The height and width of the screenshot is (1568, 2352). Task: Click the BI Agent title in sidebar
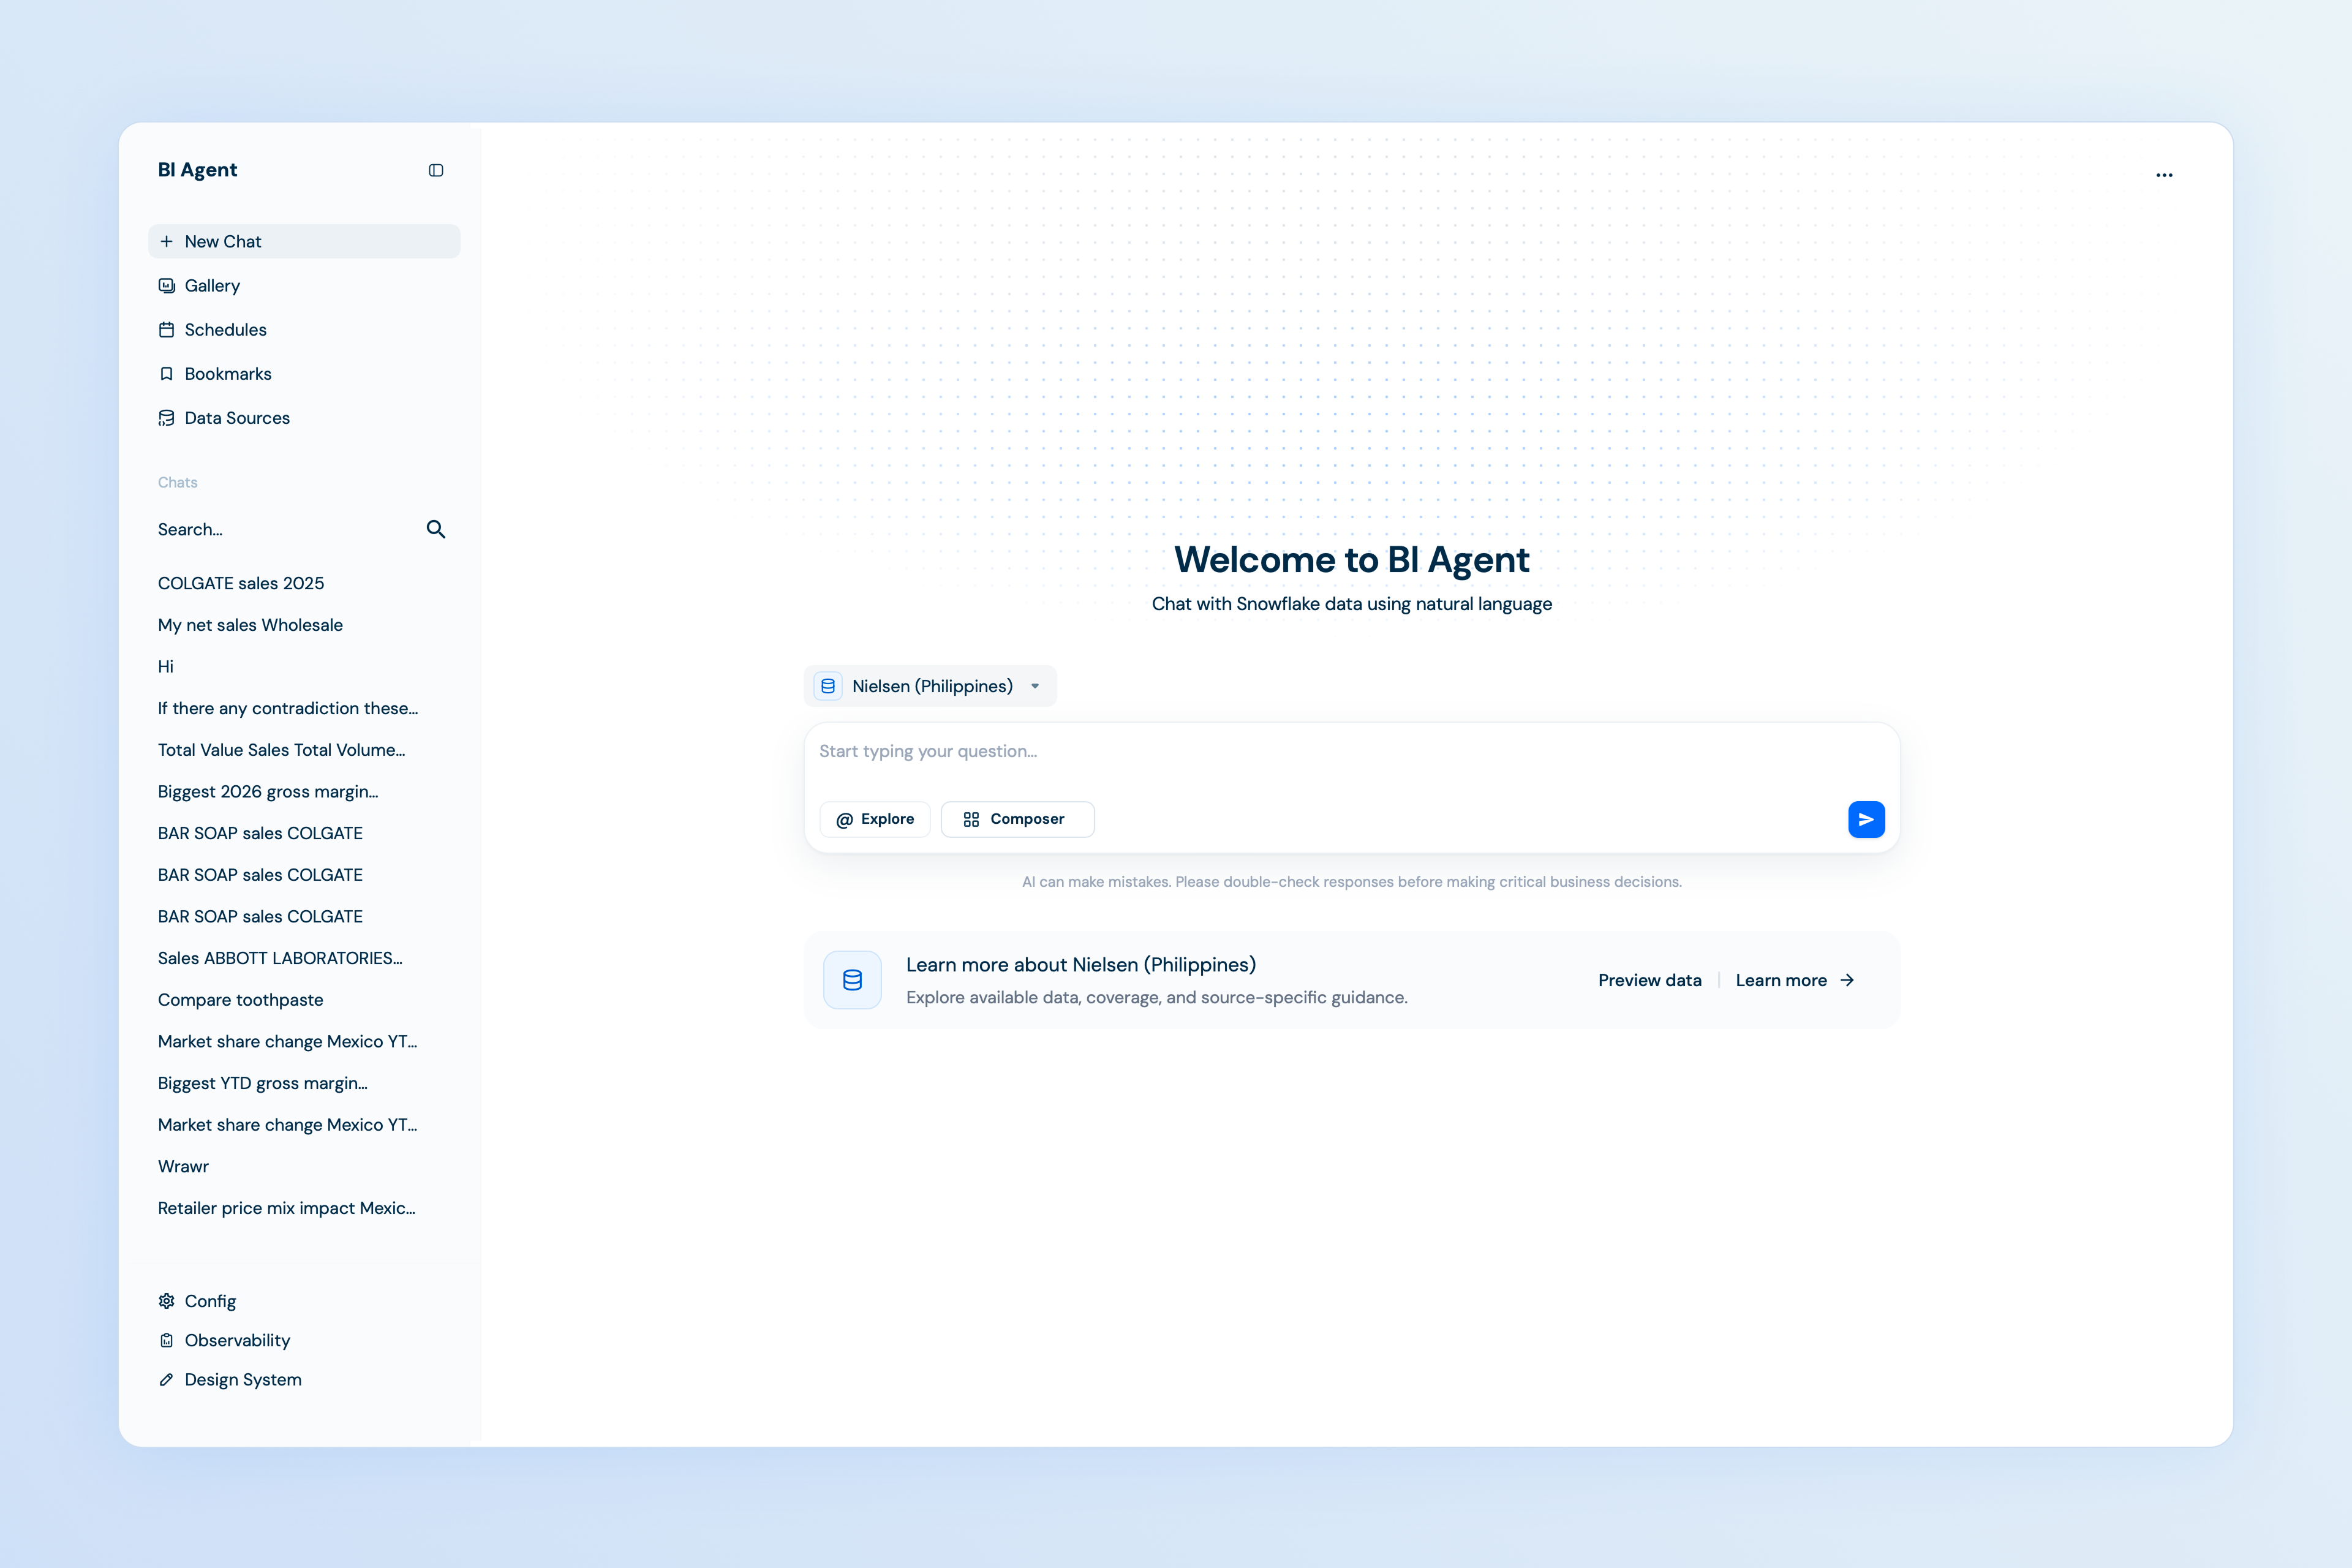pos(197,170)
